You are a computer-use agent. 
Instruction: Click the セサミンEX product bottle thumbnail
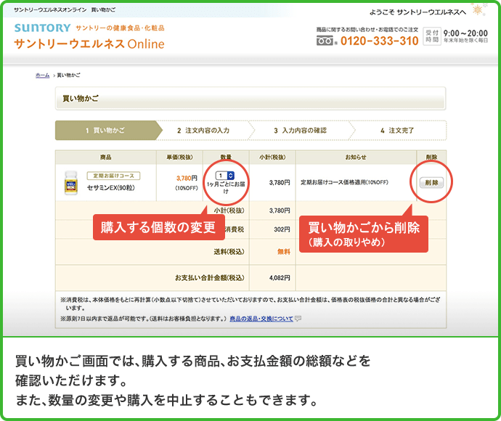pyautogui.click(x=71, y=183)
